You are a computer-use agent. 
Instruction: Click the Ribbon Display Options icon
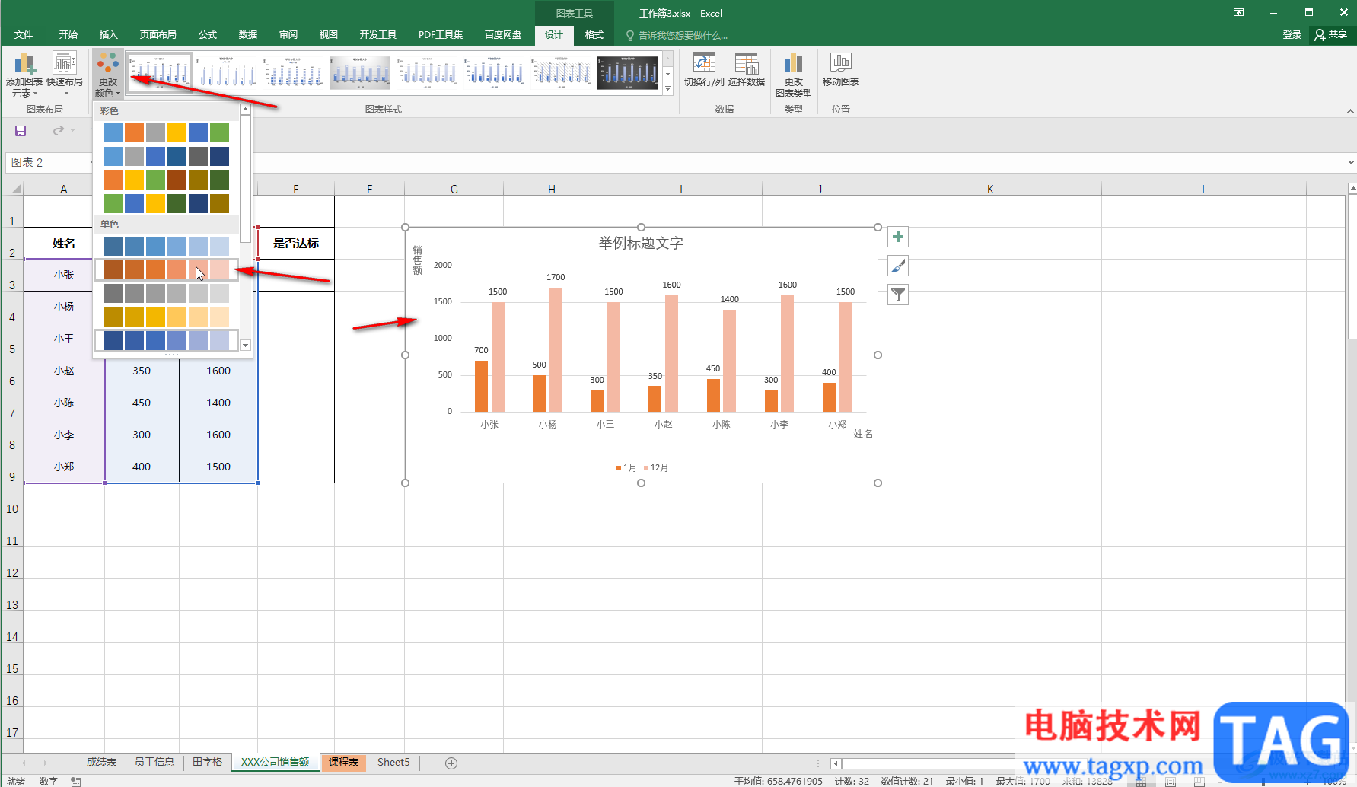(1239, 13)
